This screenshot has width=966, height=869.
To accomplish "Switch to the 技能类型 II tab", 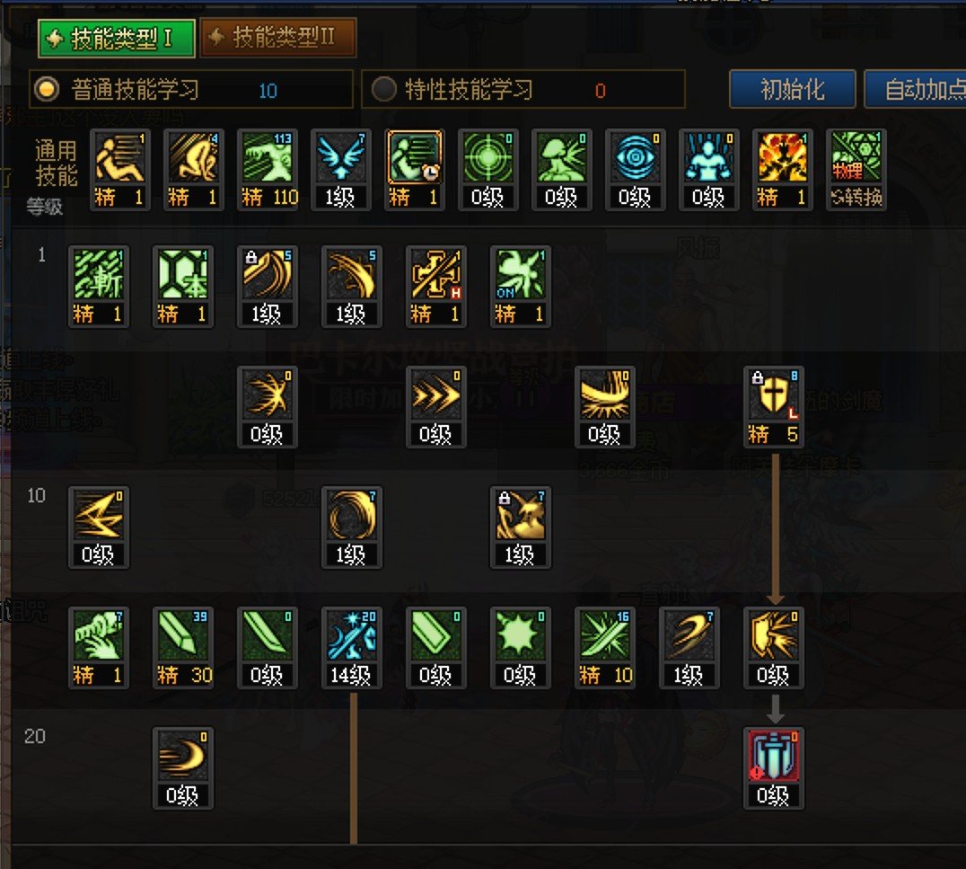I will (x=278, y=39).
